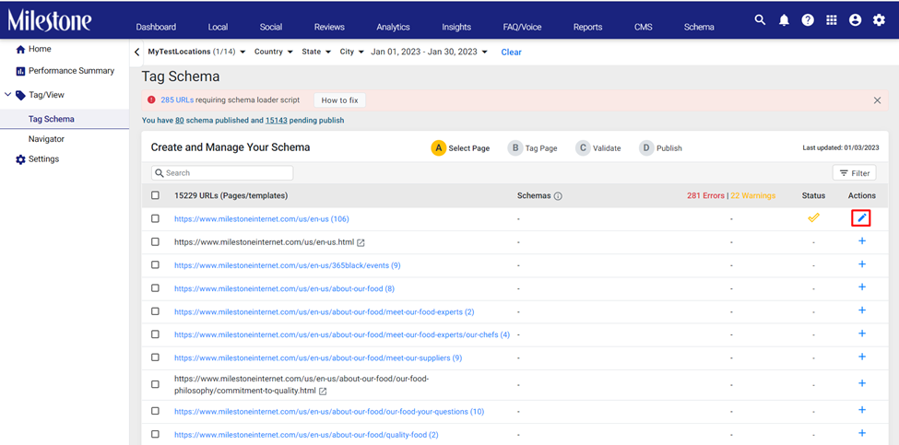The width and height of the screenshot is (899, 445).
Task: Open commitment-to-quality.html external link icon
Action: tap(323, 392)
